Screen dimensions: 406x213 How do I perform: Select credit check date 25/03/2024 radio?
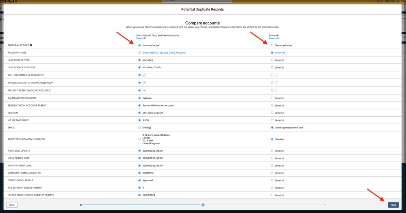139,195
